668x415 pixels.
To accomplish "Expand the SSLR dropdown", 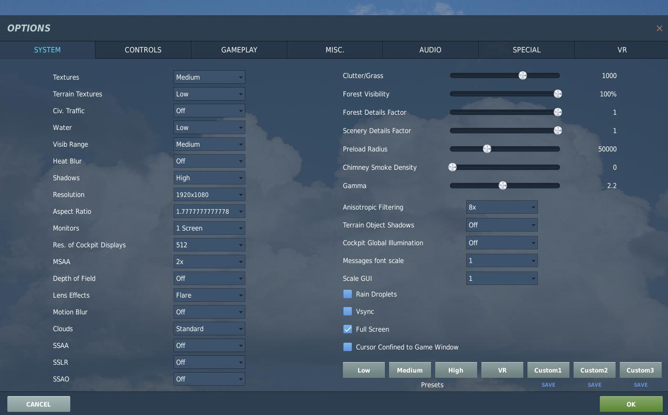I will point(209,362).
